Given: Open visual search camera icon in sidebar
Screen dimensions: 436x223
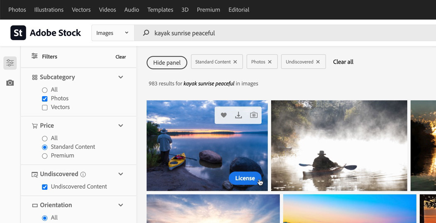Looking at the screenshot, I should click(x=10, y=83).
